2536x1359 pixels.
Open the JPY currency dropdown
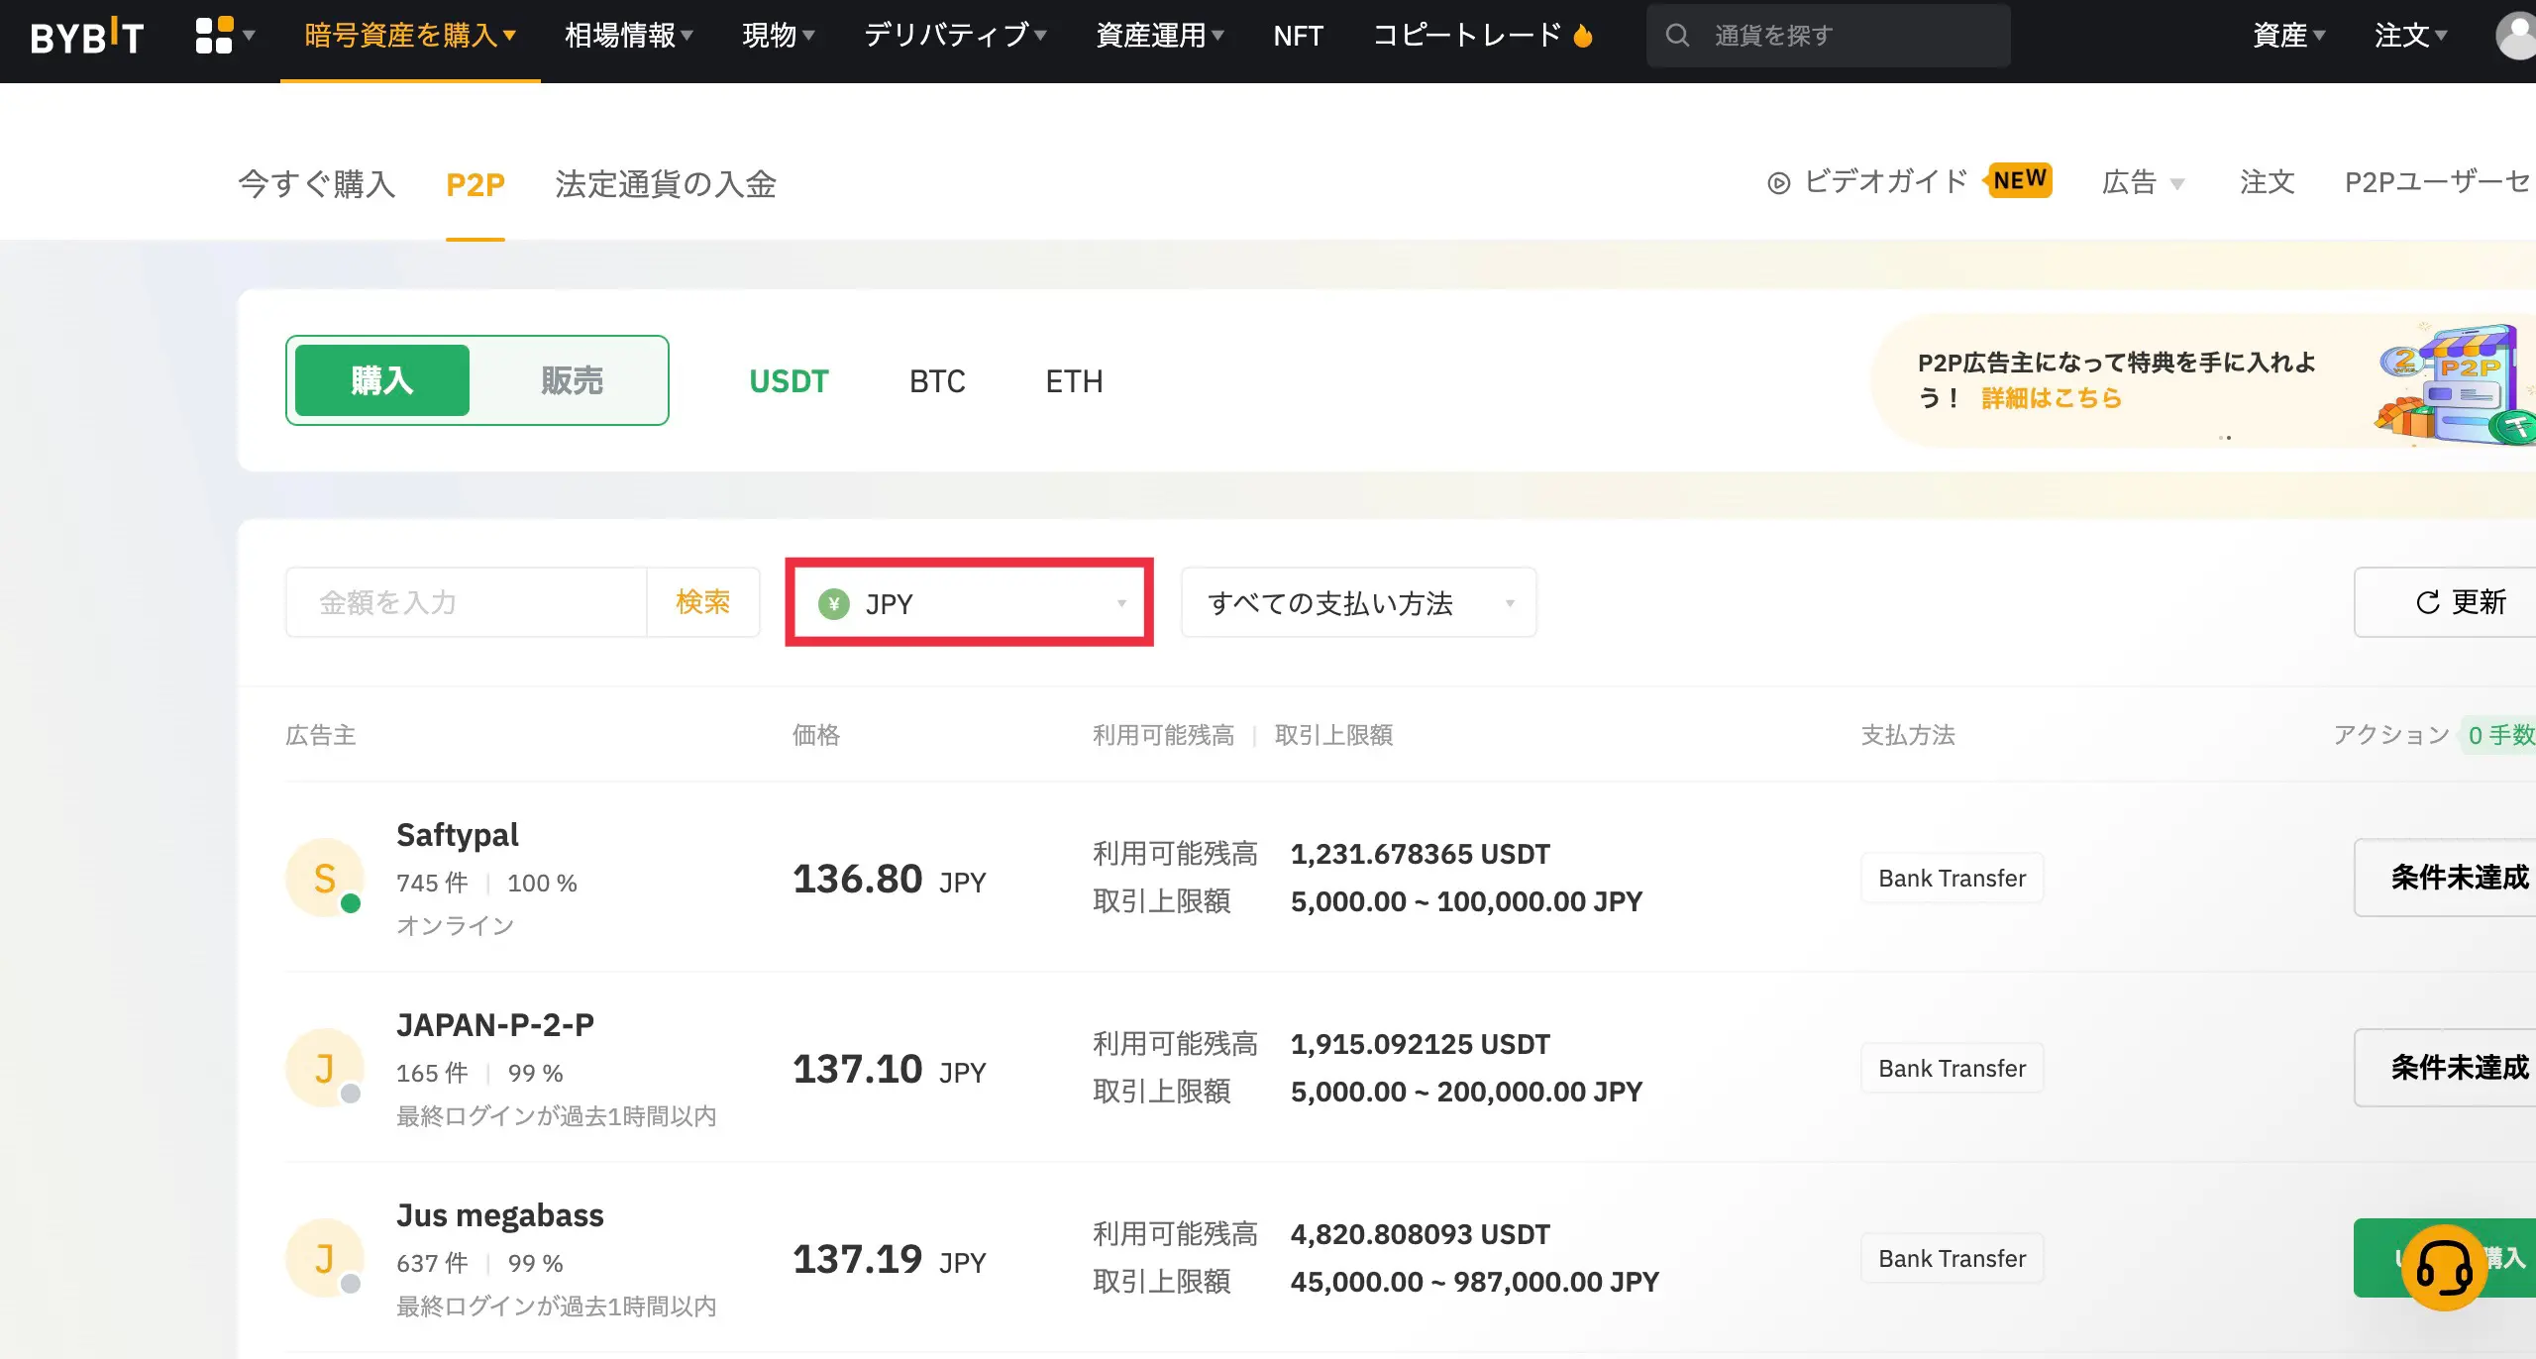969,603
